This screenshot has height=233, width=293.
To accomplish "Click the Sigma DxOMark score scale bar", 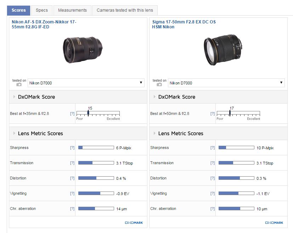I will 238,113.
